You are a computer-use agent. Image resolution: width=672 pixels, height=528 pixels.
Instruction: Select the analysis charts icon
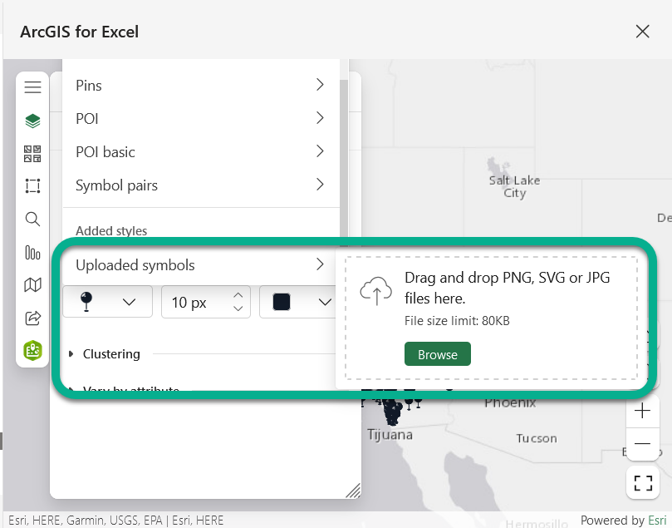click(32, 252)
